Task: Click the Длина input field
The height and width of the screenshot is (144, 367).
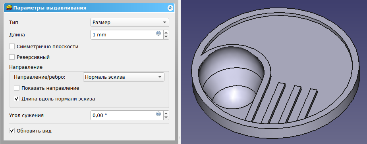Action: [x=124, y=35]
